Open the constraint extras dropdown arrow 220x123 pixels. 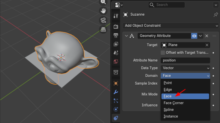(200, 36)
